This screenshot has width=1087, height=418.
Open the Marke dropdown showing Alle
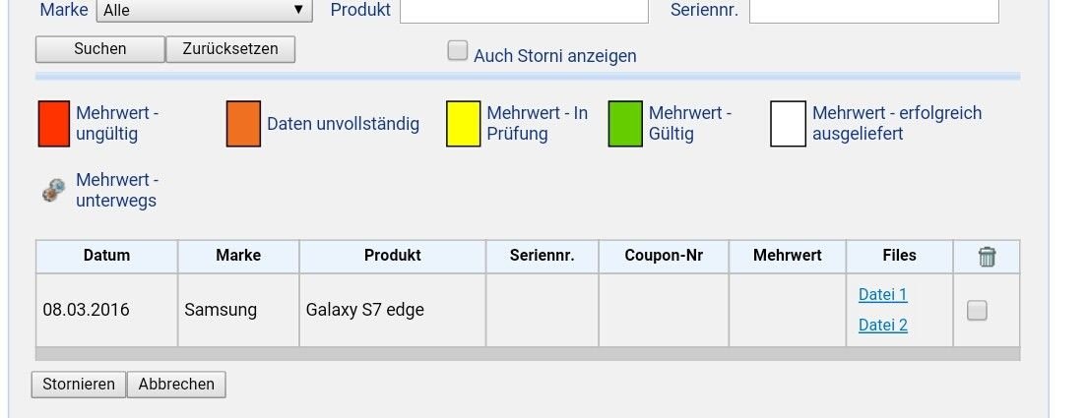204,10
